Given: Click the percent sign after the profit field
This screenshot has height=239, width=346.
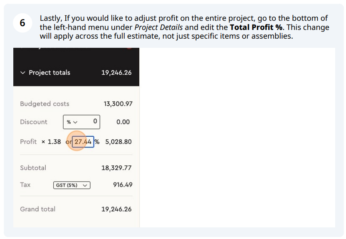Looking at the screenshot, I should 97,142.
